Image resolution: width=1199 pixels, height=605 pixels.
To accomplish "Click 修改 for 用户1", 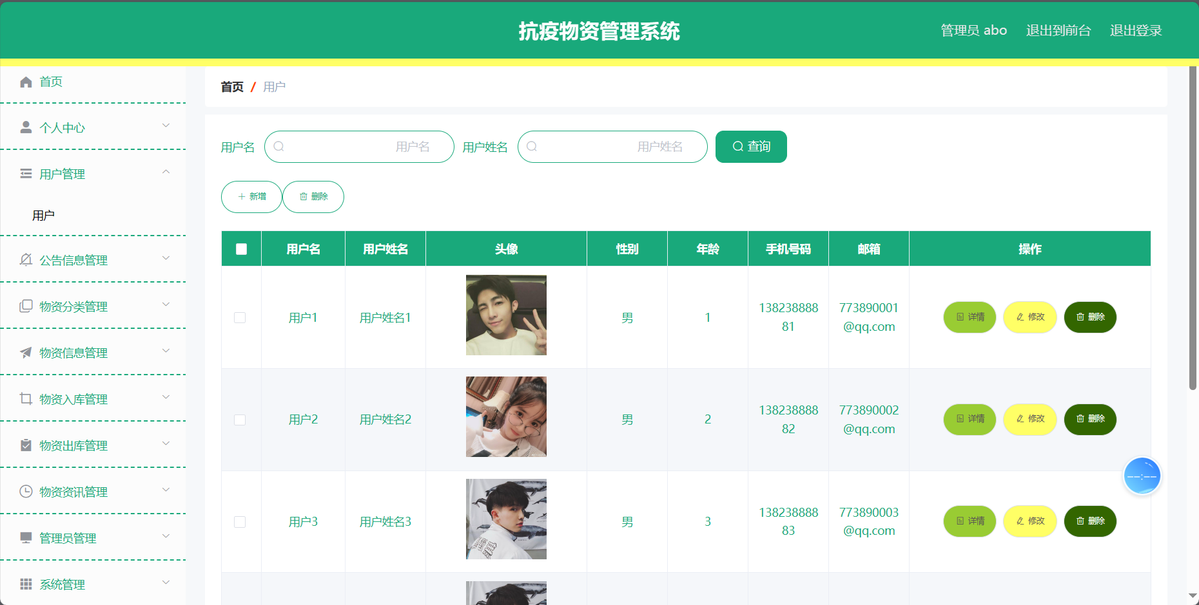I will pyautogui.click(x=1030, y=317).
